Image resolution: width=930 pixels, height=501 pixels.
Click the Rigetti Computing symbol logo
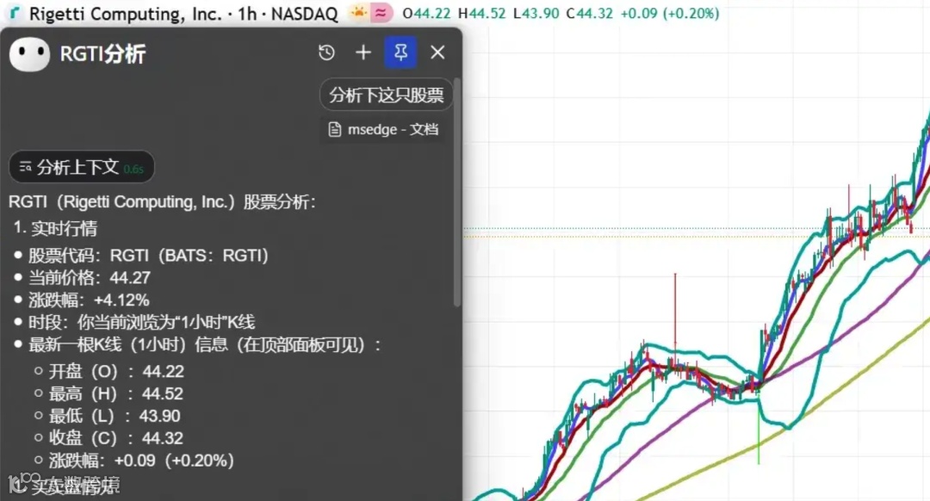click(x=15, y=13)
